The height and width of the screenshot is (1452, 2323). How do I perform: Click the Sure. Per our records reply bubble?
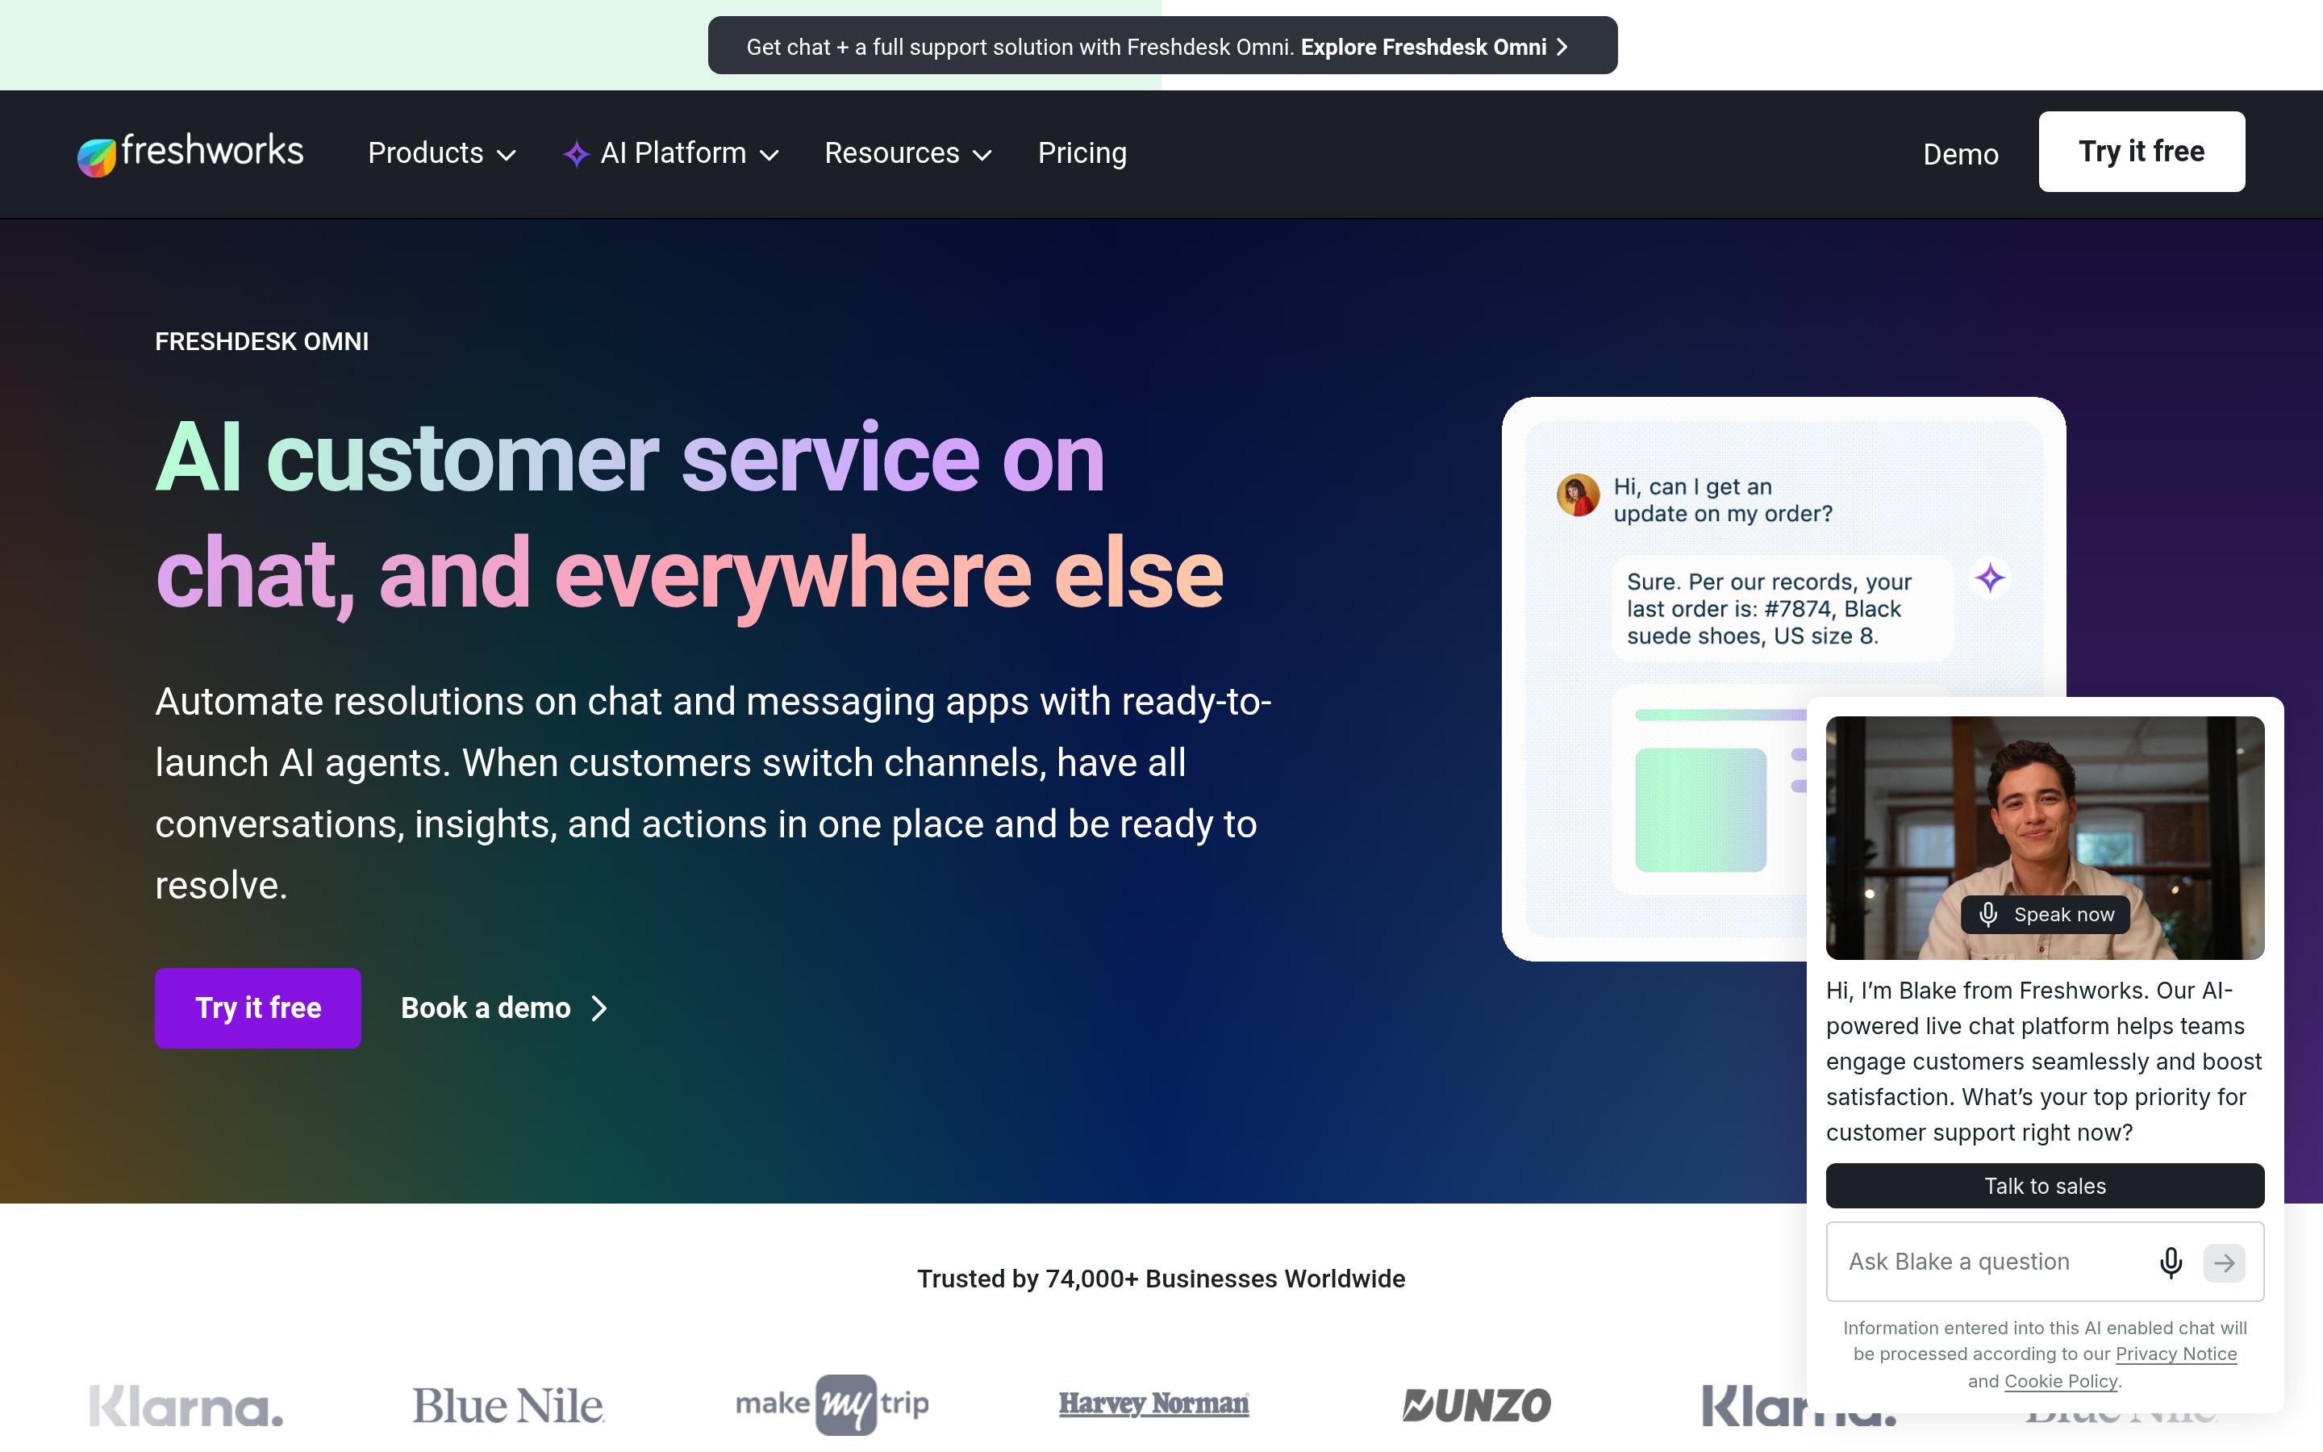[1782, 609]
